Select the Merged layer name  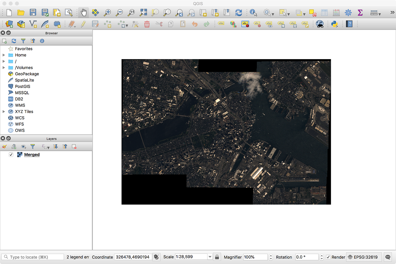[32, 154]
